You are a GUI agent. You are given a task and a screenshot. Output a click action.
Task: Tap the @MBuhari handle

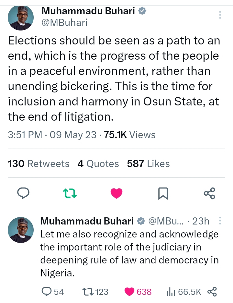[x=64, y=23]
